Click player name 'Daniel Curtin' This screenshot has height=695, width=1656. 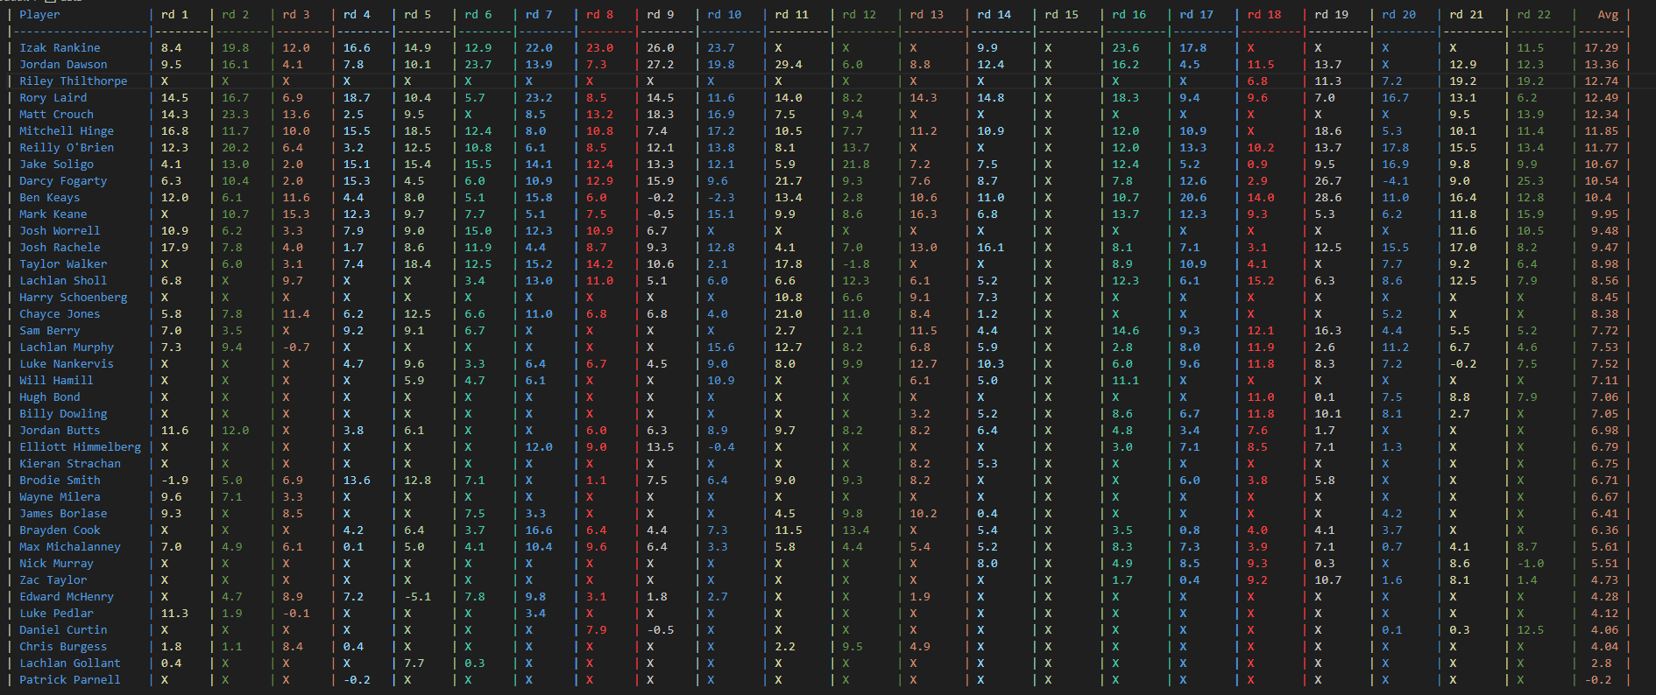63,630
